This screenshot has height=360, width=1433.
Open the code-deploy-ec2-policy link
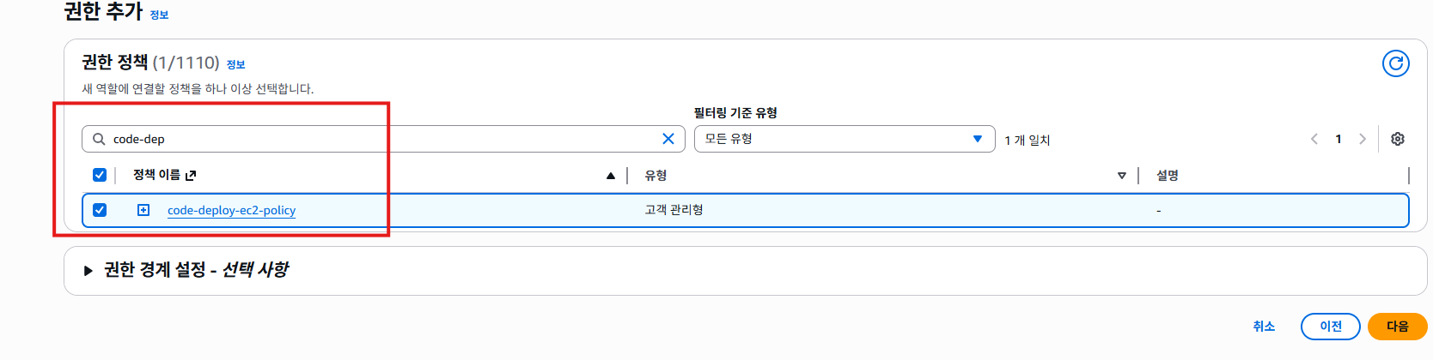click(x=231, y=210)
